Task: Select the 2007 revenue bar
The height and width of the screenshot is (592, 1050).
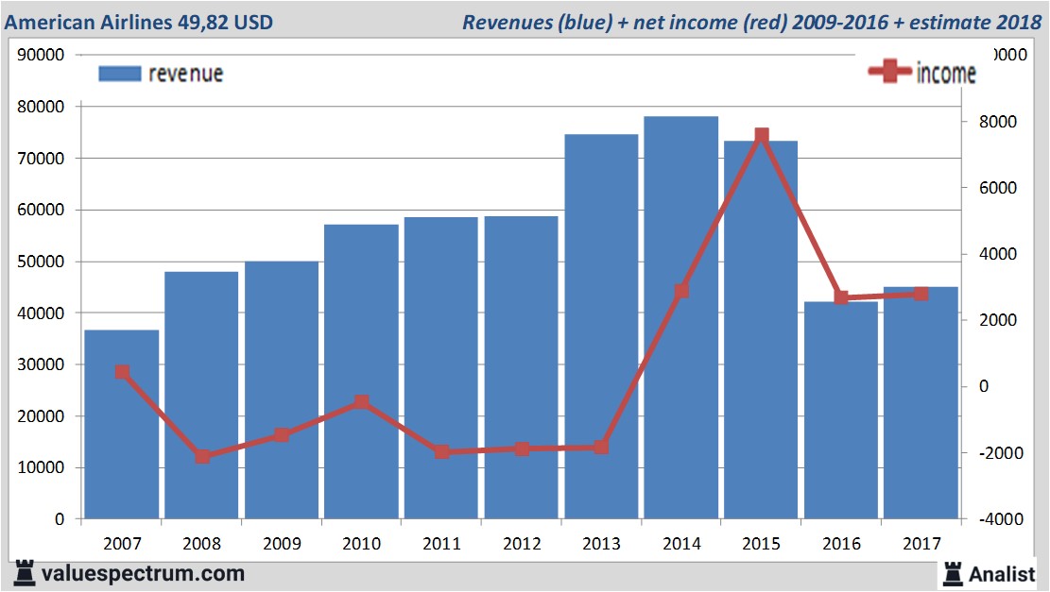Action: (122, 434)
